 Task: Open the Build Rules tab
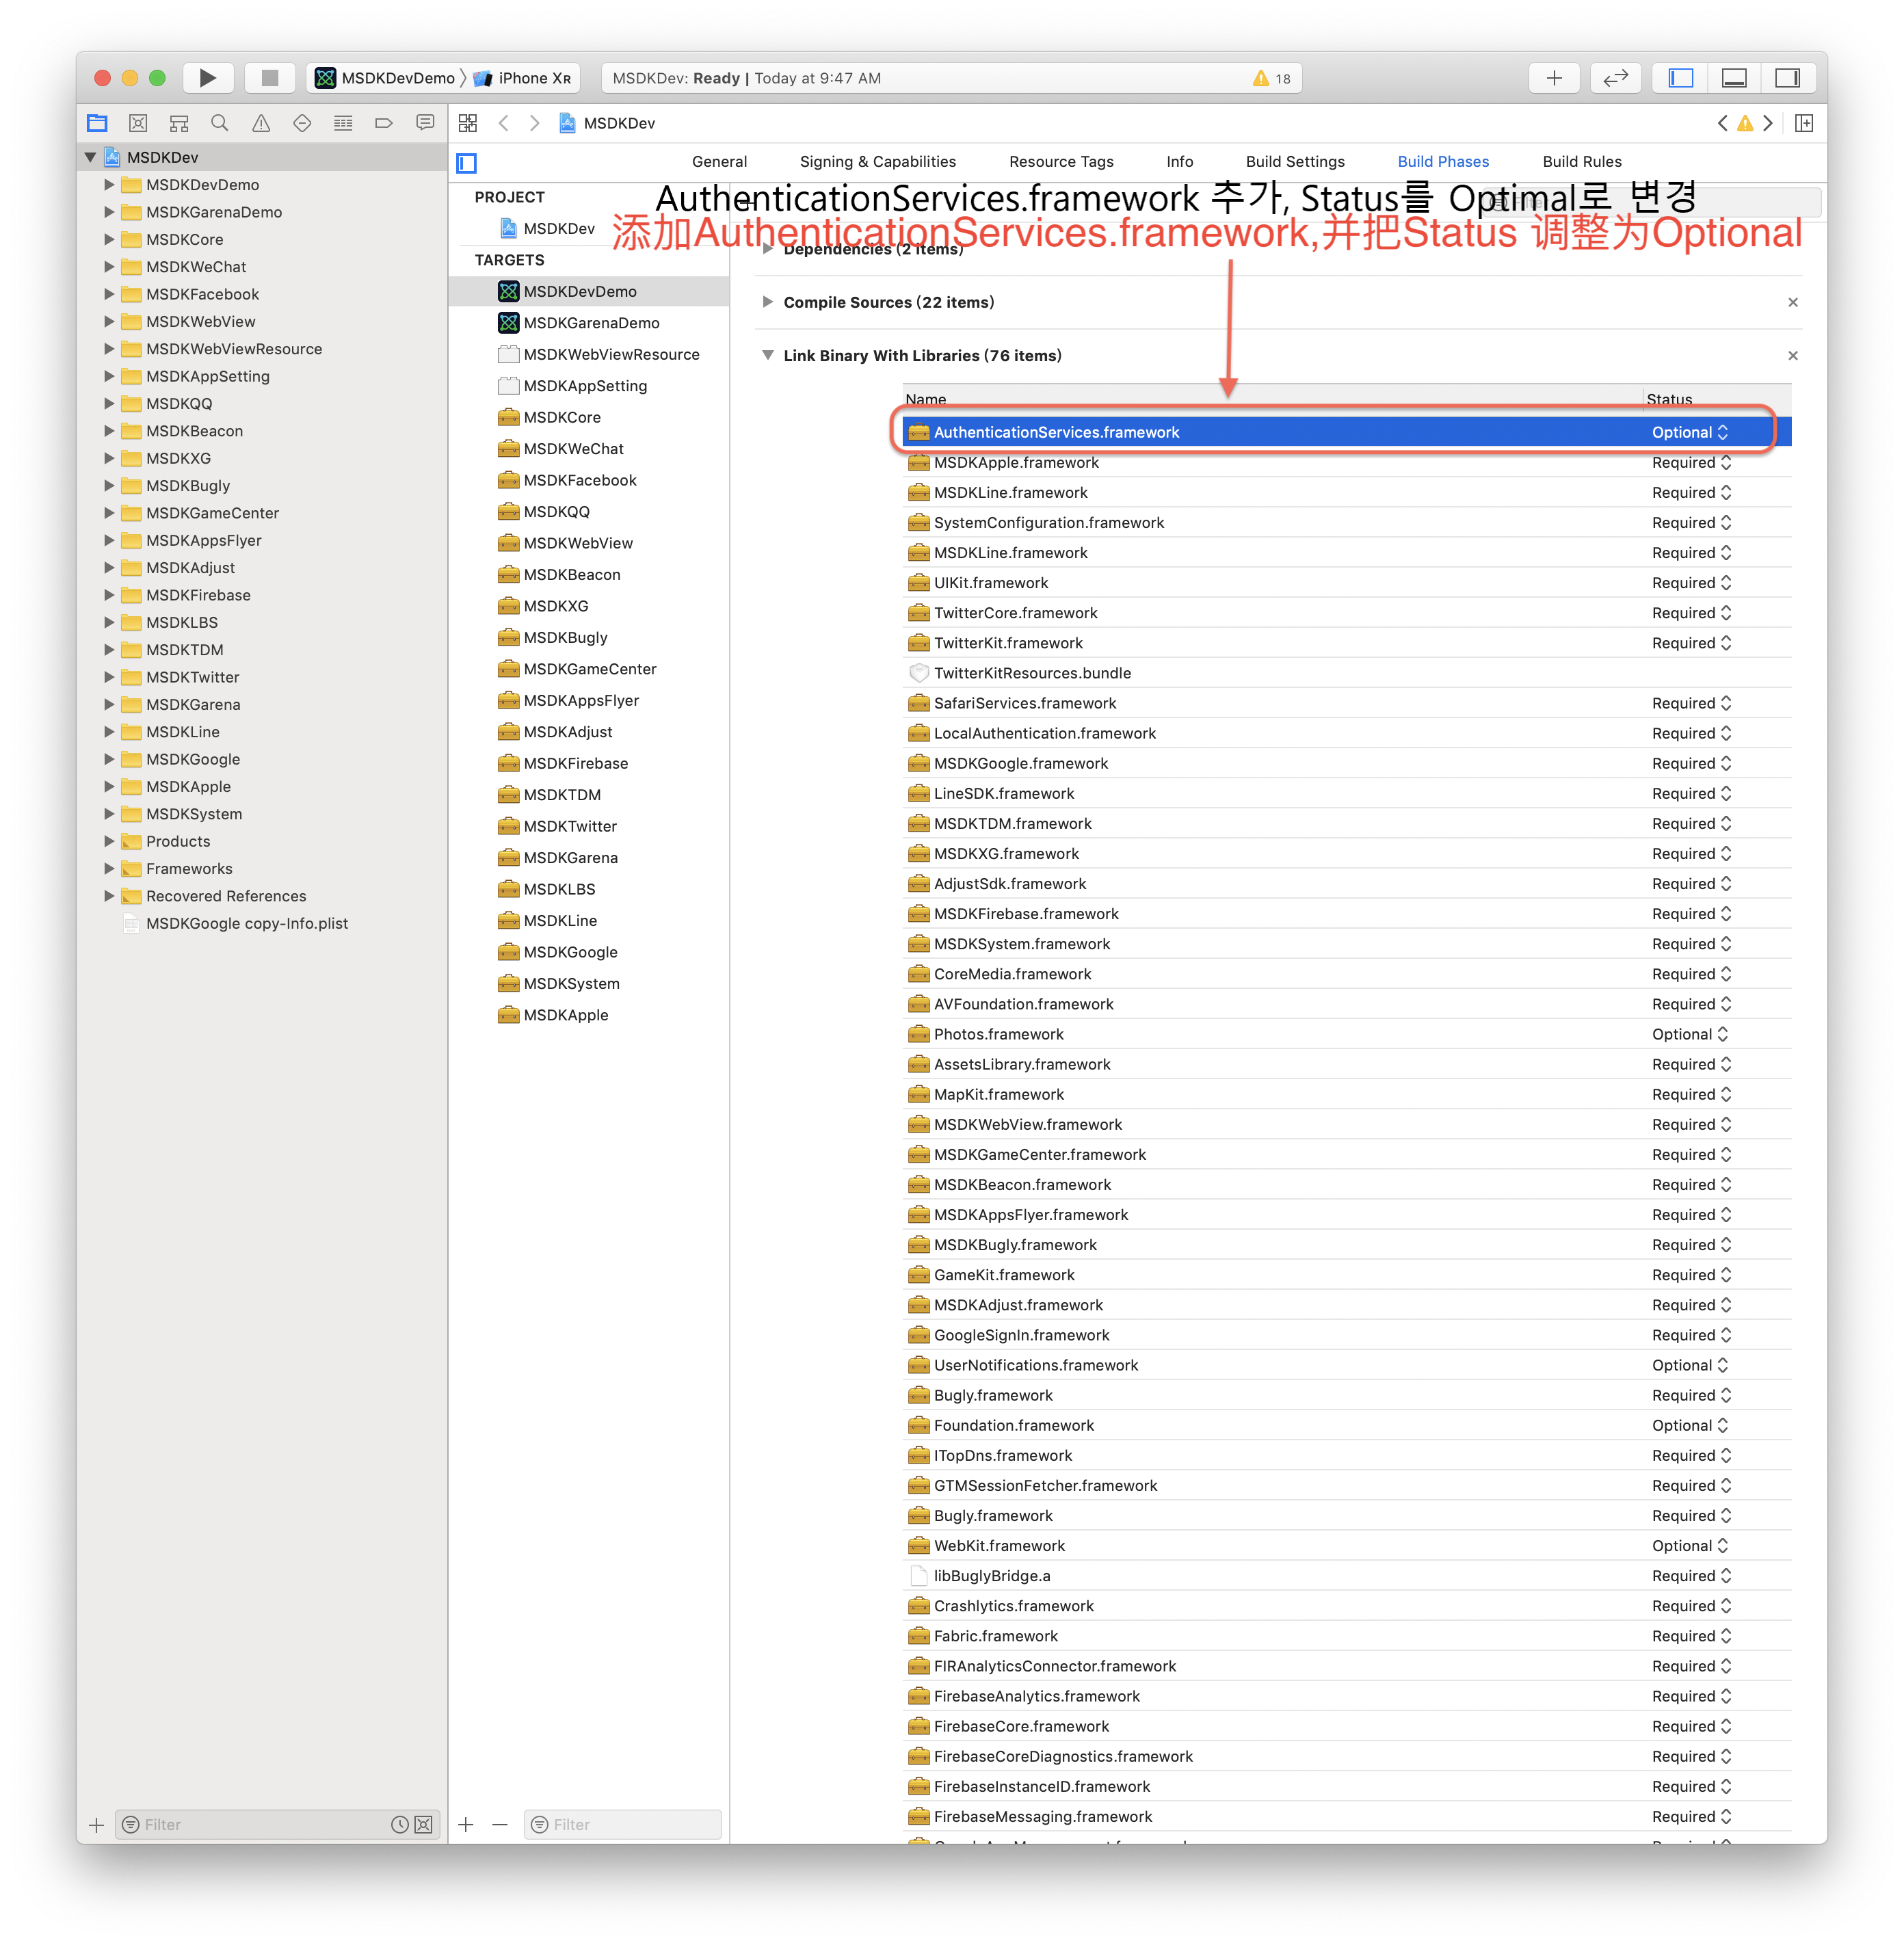tap(1582, 162)
